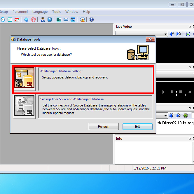Click the Re-login button
This screenshot has width=194, height=194.
pos(104,127)
